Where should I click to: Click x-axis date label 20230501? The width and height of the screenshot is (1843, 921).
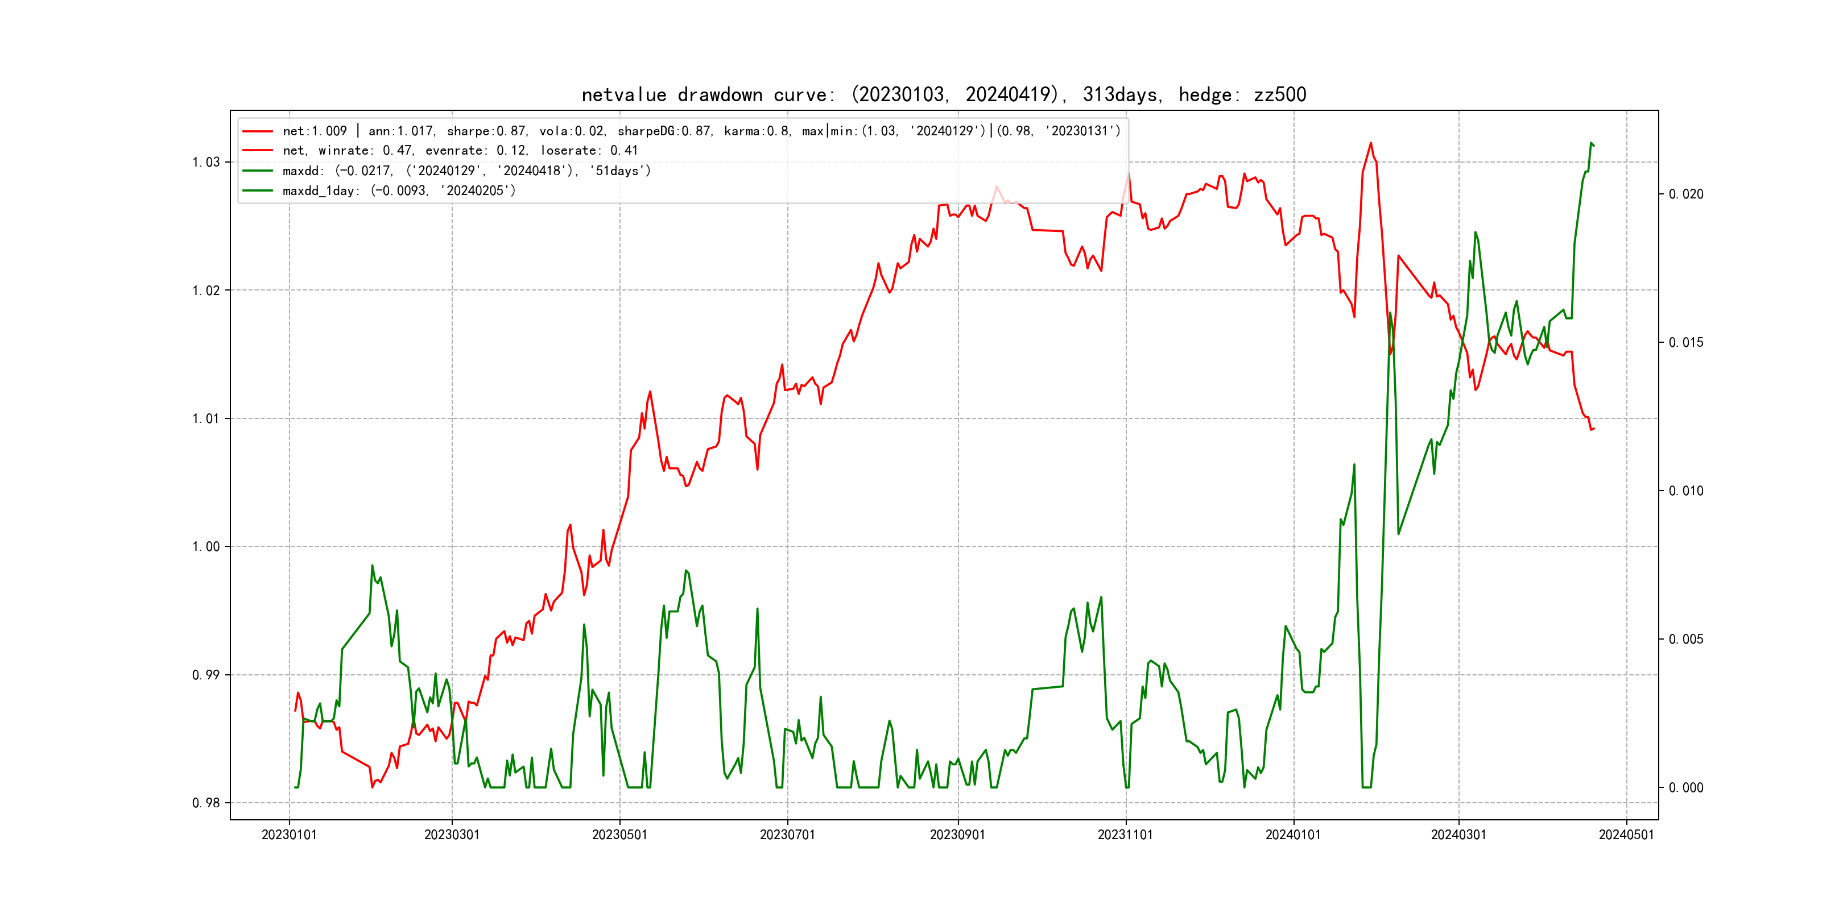(x=619, y=835)
